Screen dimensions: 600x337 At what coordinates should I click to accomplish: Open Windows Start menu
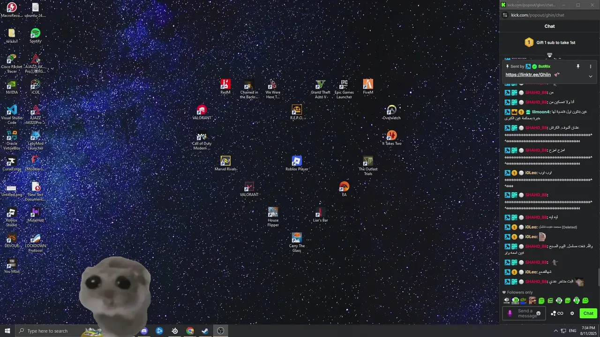[x=7, y=331]
